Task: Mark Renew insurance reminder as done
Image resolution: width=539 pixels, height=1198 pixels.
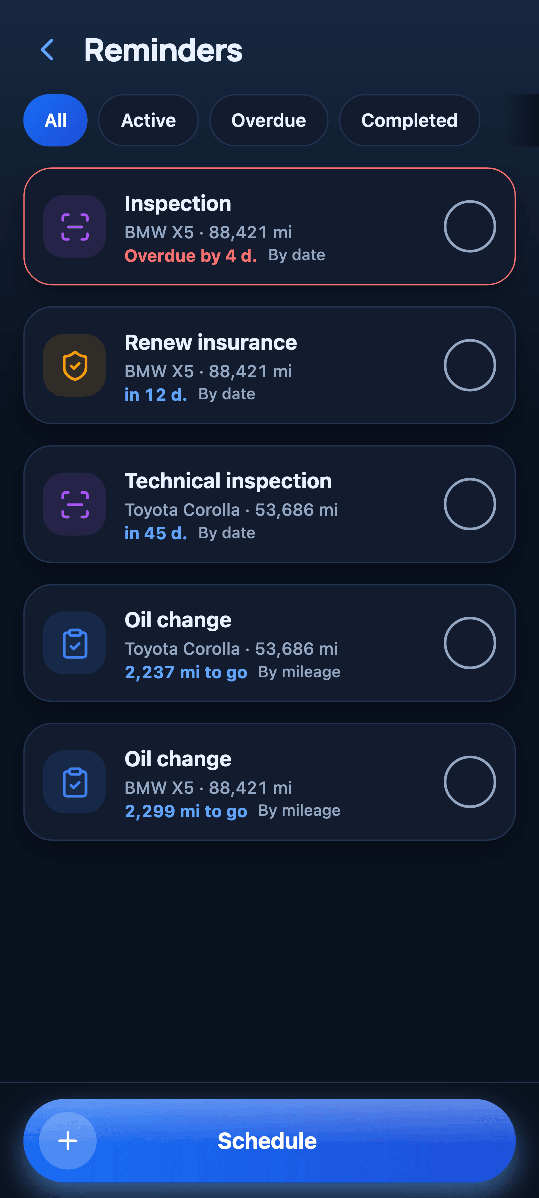Action: click(470, 365)
